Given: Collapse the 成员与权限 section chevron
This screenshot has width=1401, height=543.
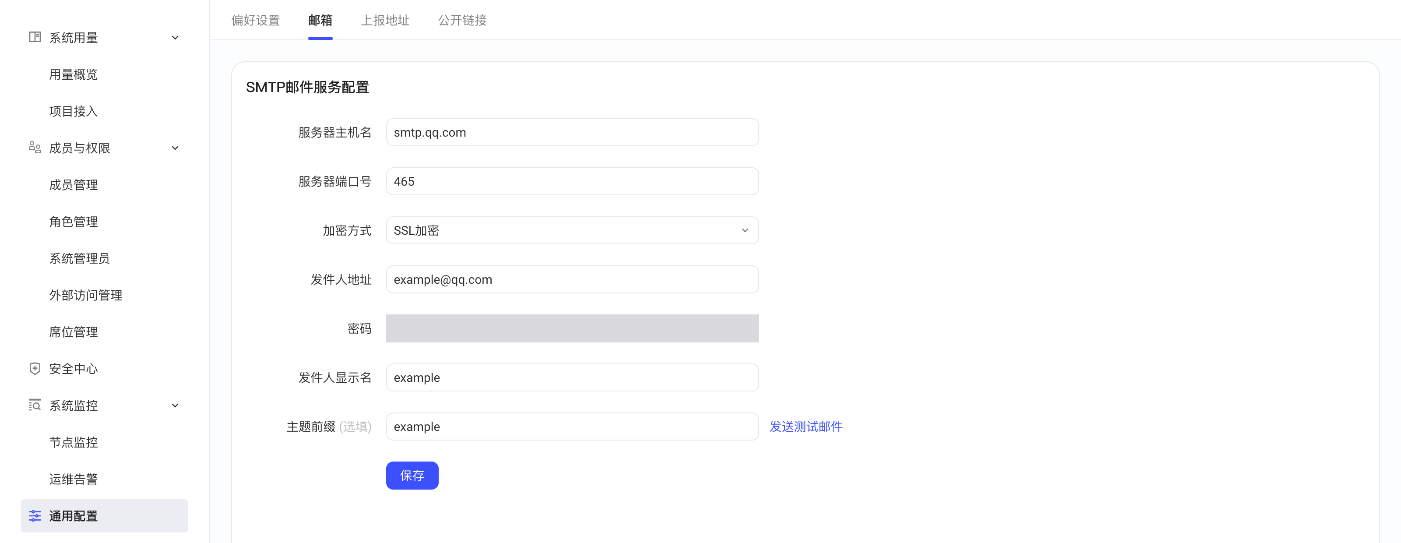Looking at the screenshot, I should (175, 148).
